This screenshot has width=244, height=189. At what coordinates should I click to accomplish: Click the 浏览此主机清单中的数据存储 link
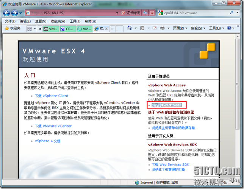point(173,128)
